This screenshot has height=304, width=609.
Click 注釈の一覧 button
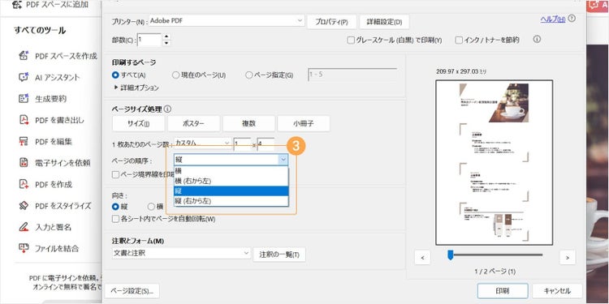(x=279, y=255)
